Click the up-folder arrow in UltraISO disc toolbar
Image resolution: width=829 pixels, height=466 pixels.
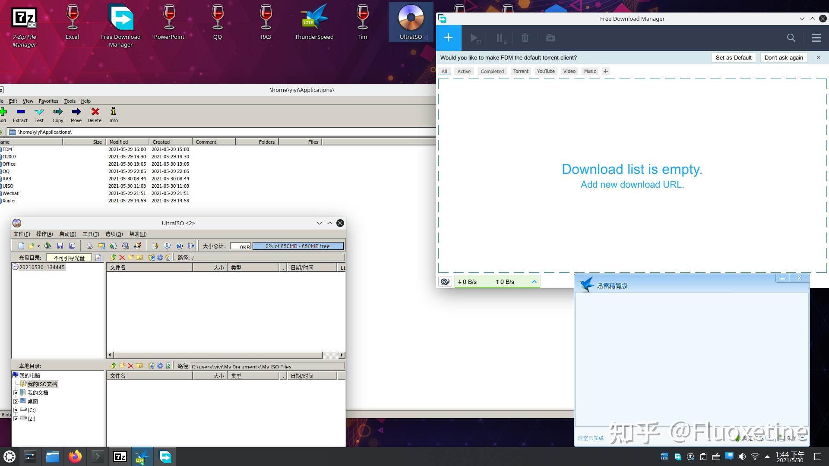(114, 258)
